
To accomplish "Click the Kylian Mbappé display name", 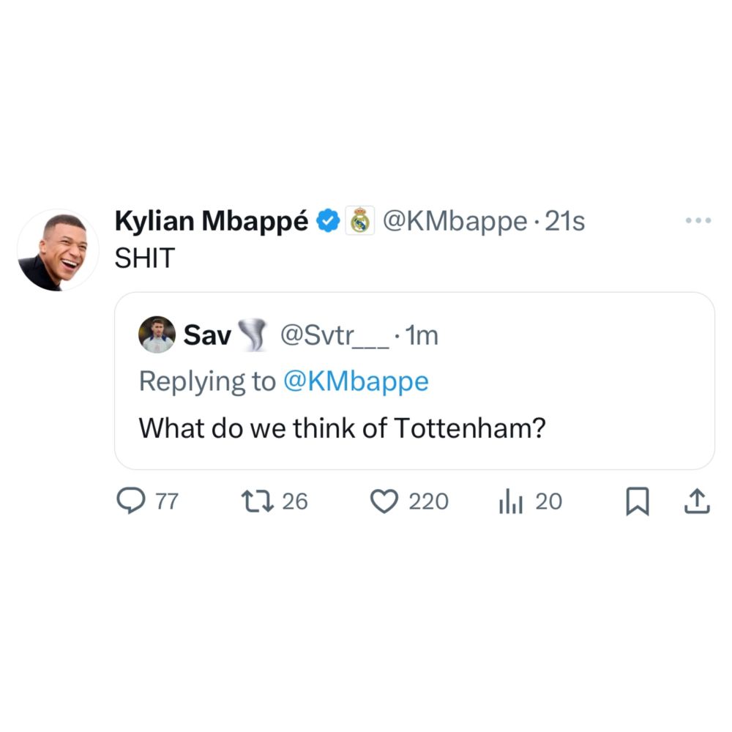I will [212, 220].
